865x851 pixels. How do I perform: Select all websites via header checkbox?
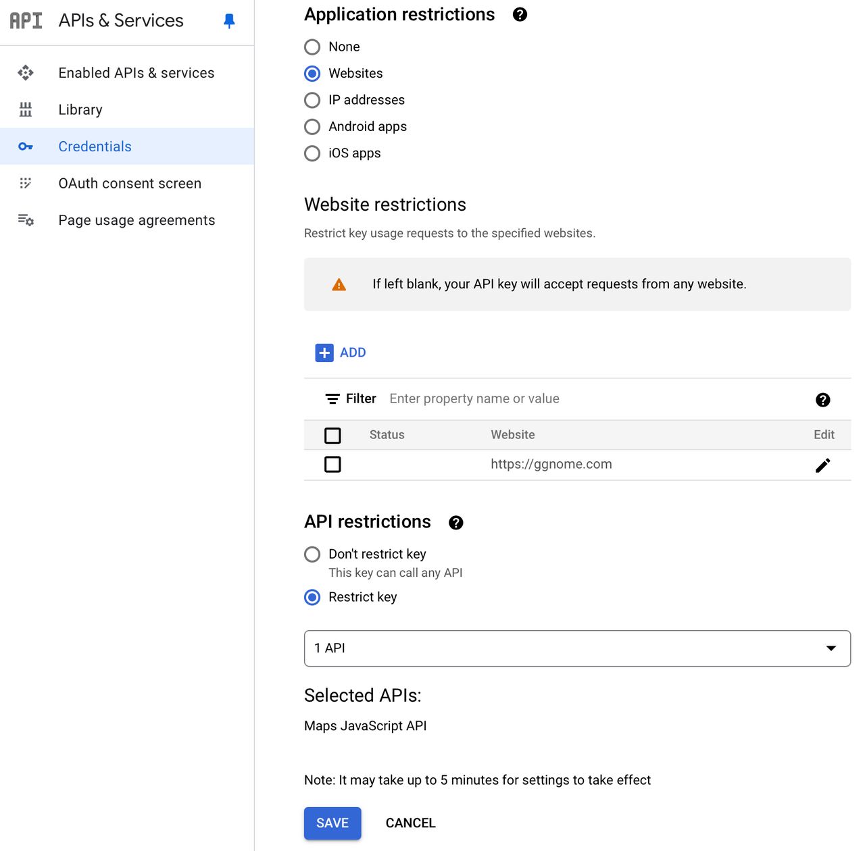332,435
